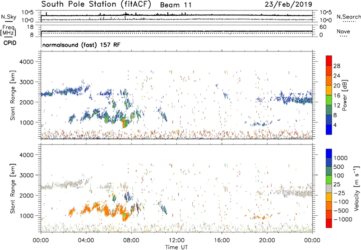Click the "Velocity [m s-1]" colorbar title
Screen dimensions: 361x250
click(356, 188)
